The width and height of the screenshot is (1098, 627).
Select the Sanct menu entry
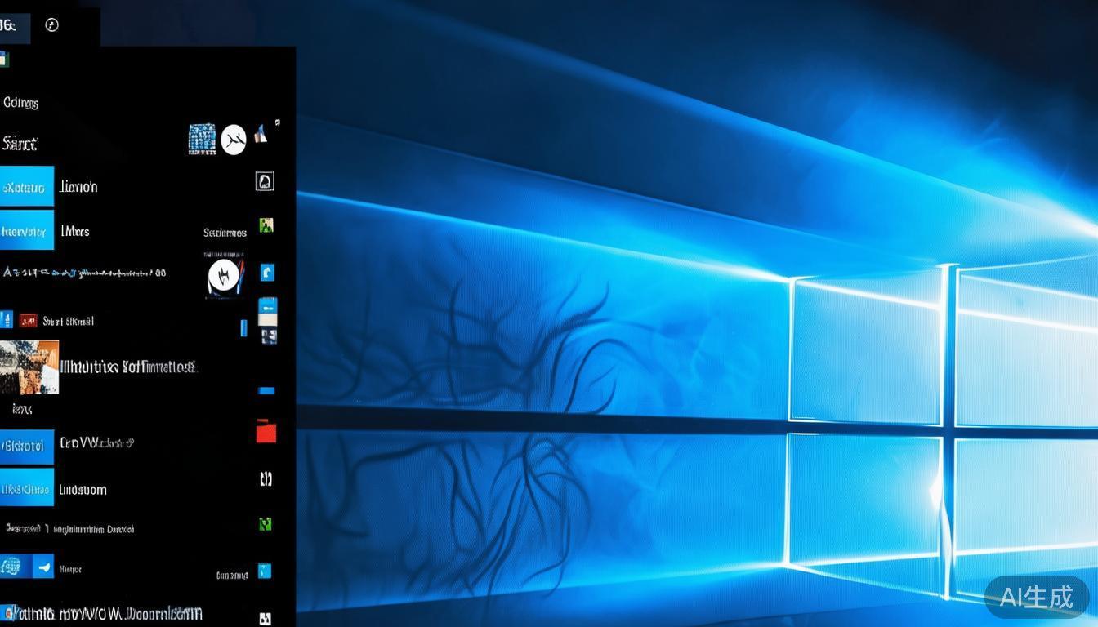point(20,145)
